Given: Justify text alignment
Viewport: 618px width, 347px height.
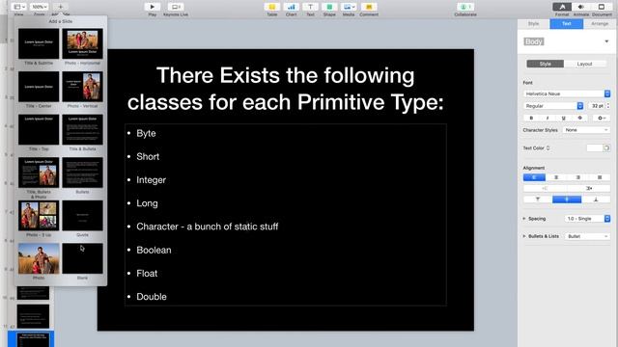Looking at the screenshot, I should [x=600, y=177].
